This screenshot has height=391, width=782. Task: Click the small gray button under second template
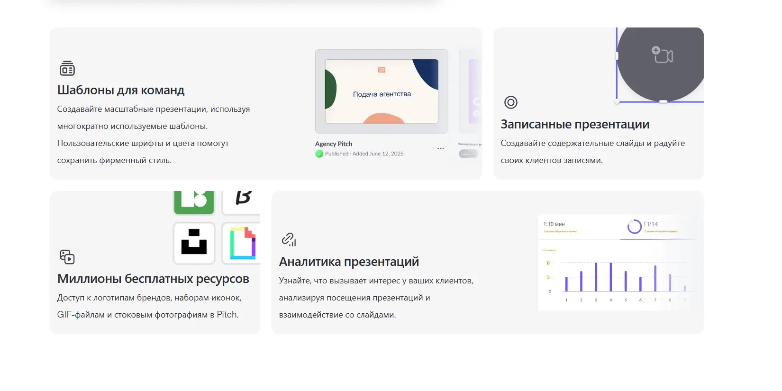click(468, 154)
